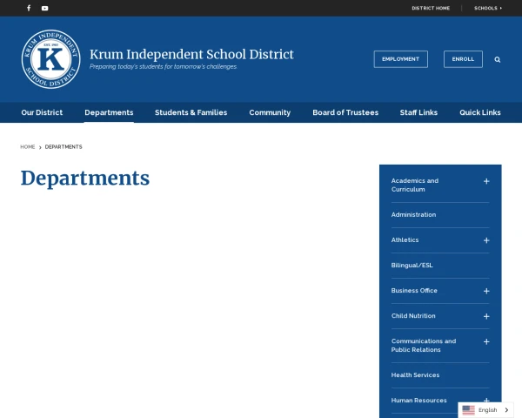The image size is (522, 418).
Task: Click the US flag language icon
Action: [468, 410]
